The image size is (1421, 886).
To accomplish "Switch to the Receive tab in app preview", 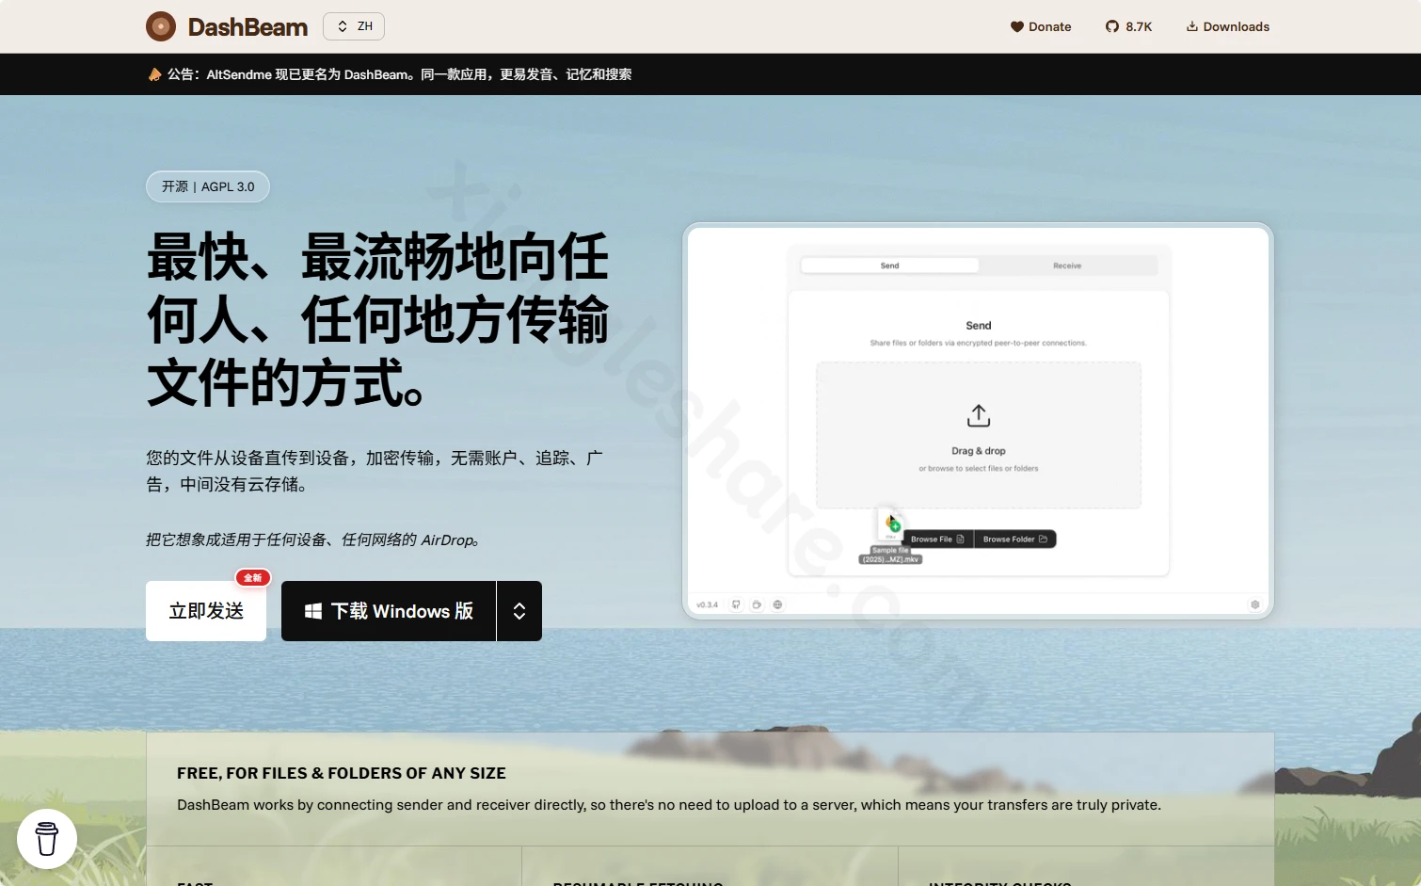I will coord(1067,266).
